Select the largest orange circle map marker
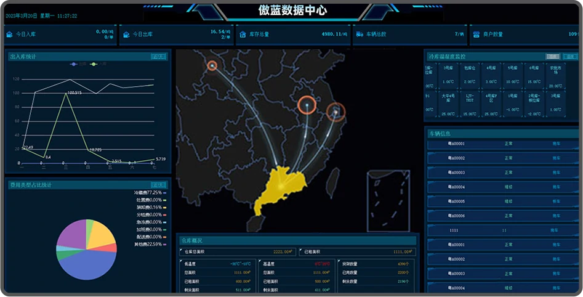 (307, 105)
